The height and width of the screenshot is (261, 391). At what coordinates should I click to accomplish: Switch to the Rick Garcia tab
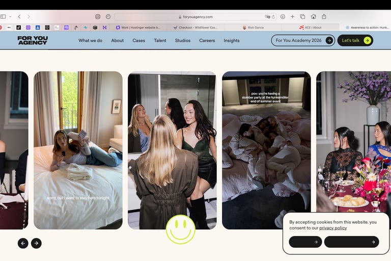tap(253, 28)
